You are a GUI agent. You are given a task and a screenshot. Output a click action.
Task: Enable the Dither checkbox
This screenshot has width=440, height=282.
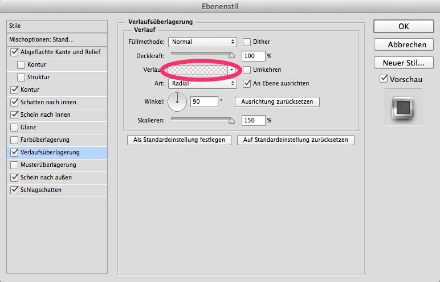(x=247, y=42)
